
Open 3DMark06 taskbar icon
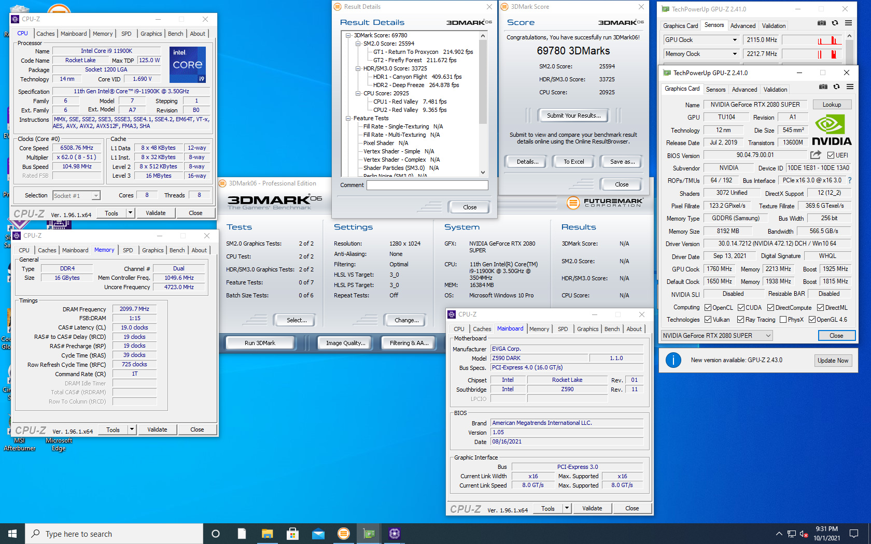(x=343, y=534)
